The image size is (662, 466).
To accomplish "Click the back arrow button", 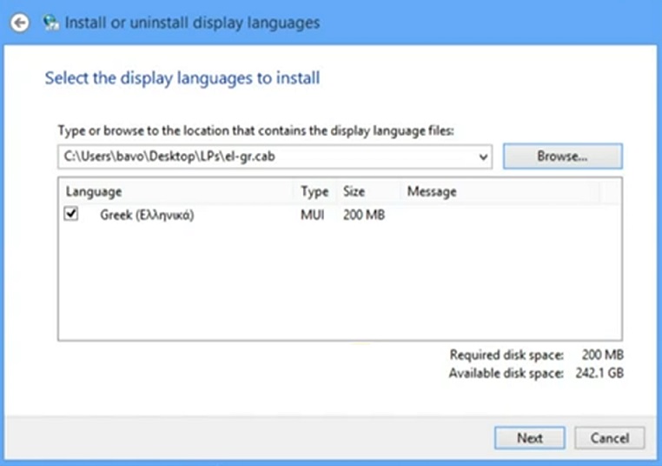I will (19, 23).
